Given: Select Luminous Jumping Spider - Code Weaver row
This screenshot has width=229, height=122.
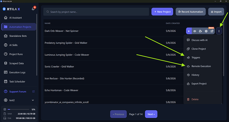Looking at the screenshot, I should (67, 55).
